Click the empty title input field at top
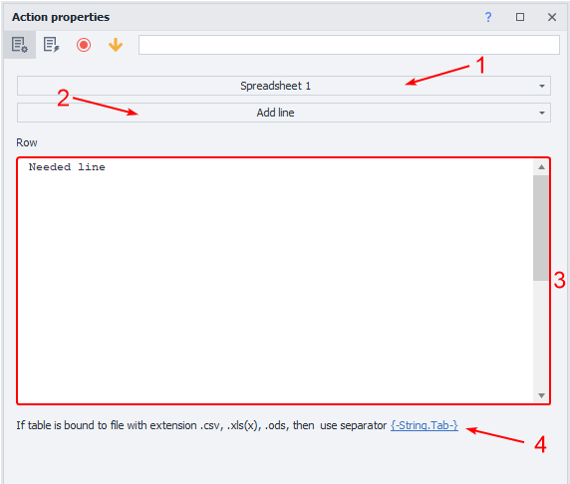 [x=349, y=45]
